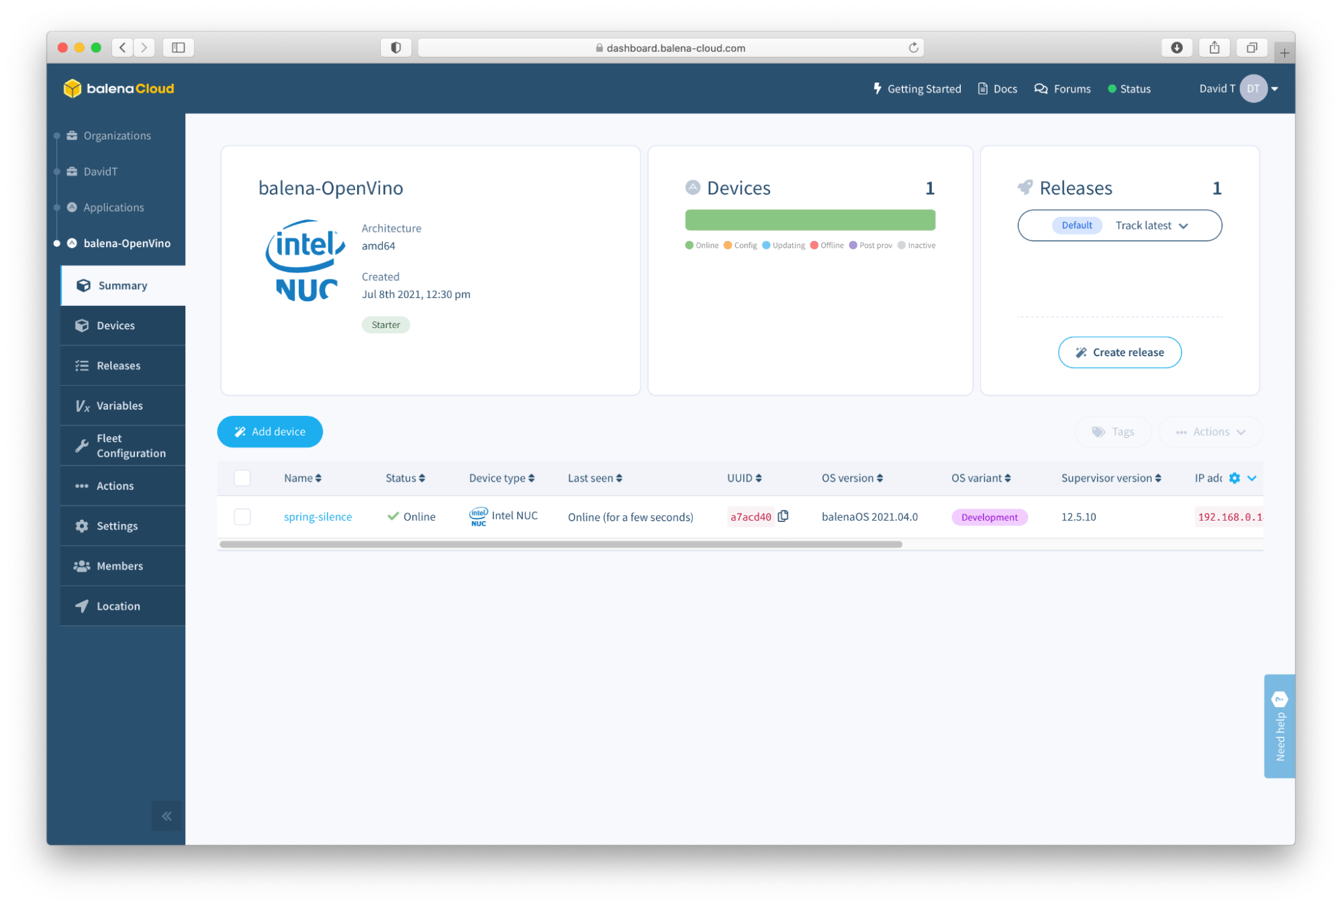Select all devices header checkbox
Viewport: 1342px width, 907px height.
coord(242,478)
